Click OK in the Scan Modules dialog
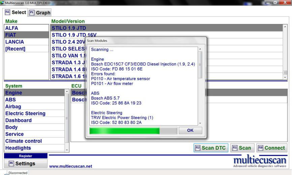This screenshot has width=292, height=175. (190, 130)
